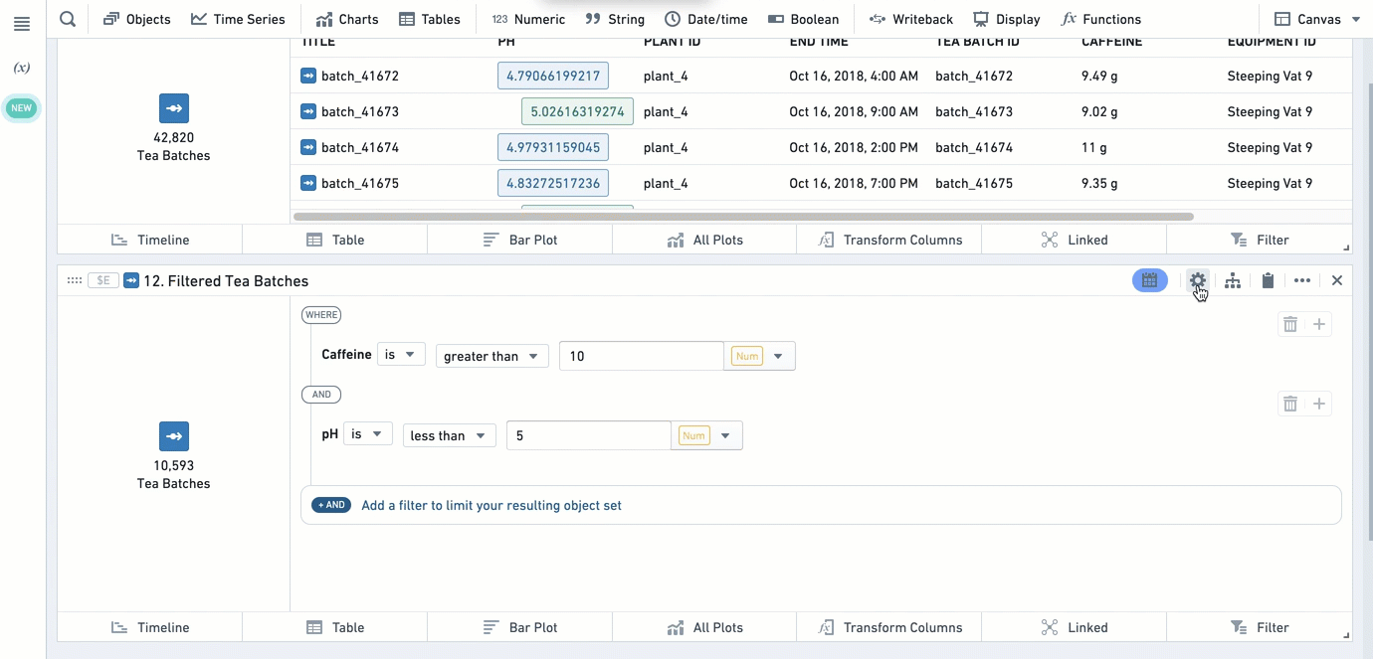Close the Filtered Tea Batches card
This screenshot has height=659, width=1373.
point(1337,280)
